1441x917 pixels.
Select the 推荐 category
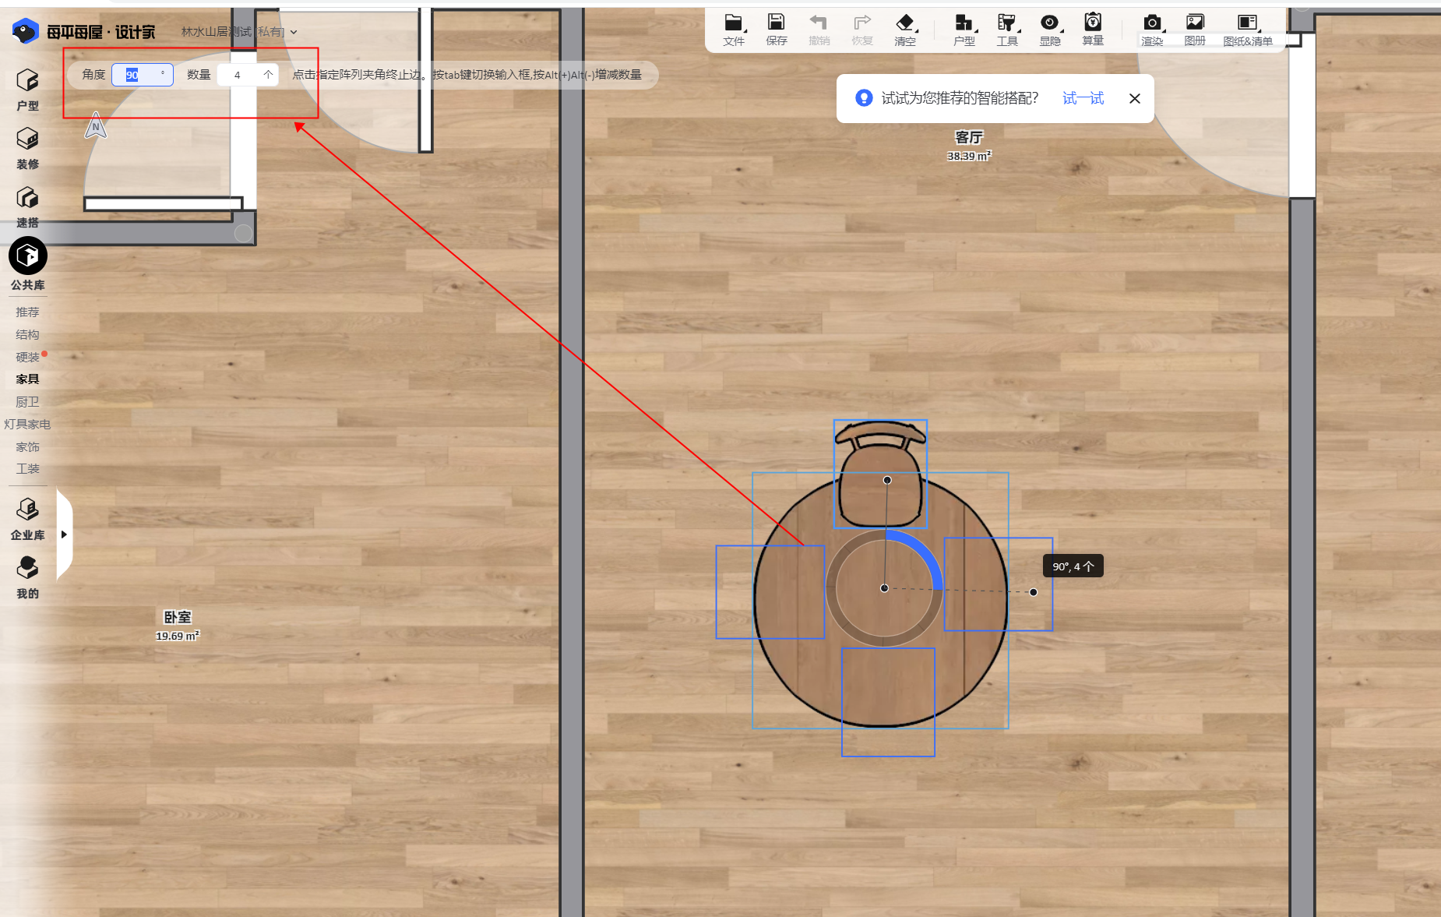click(x=27, y=312)
